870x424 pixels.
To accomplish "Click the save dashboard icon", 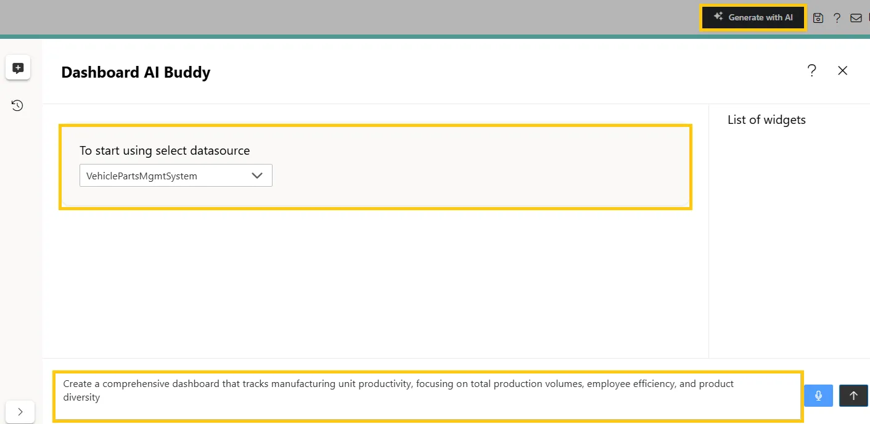I will (818, 18).
